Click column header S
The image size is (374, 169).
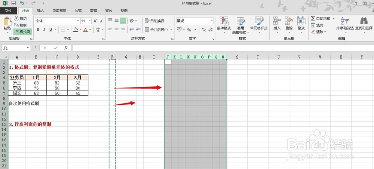237,57
